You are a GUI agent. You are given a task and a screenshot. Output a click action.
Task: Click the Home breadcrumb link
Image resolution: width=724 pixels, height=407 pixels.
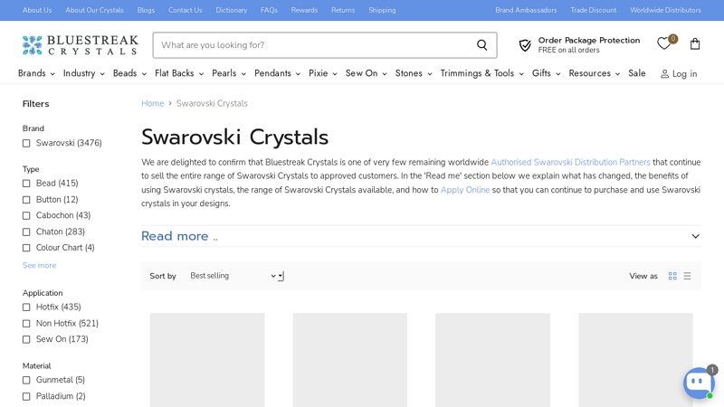pos(152,103)
